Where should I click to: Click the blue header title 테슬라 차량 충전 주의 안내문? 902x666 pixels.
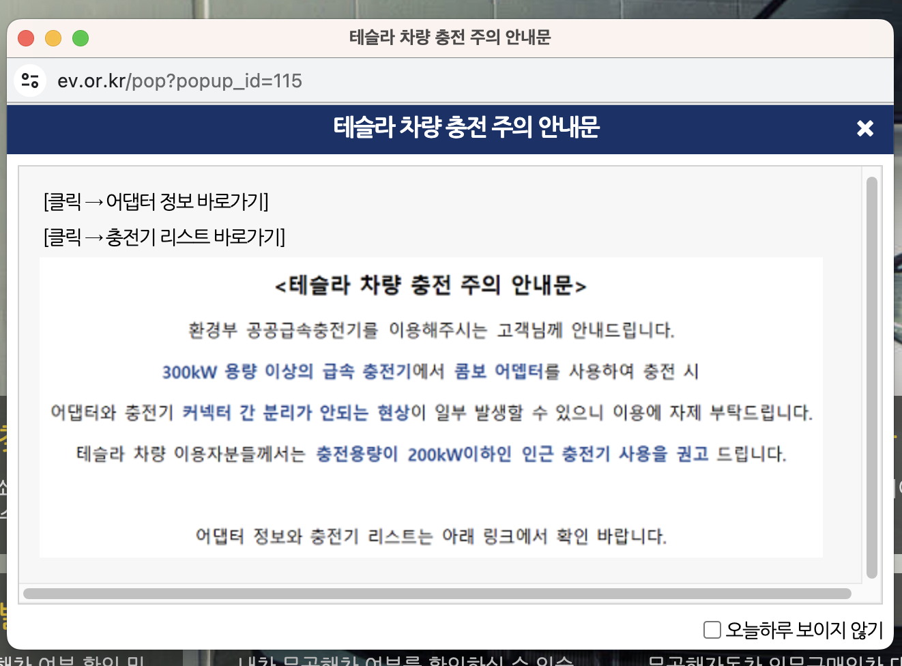pyautogui.click(x=467, y=128)
